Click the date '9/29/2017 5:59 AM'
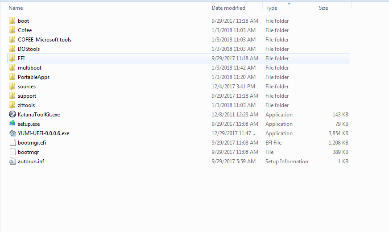The image size is (389, 232). tap(233, 162)
